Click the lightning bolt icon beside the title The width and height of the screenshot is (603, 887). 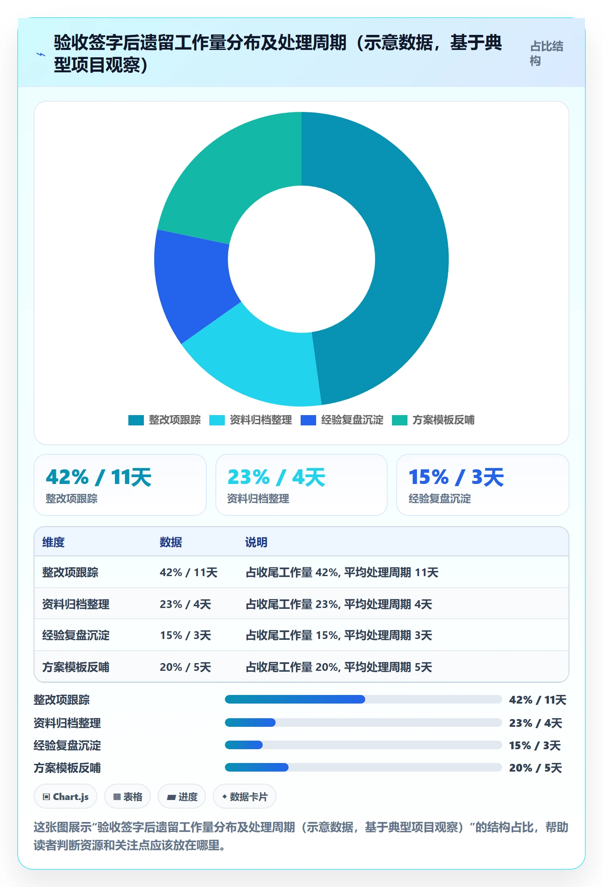pos(41,54)
